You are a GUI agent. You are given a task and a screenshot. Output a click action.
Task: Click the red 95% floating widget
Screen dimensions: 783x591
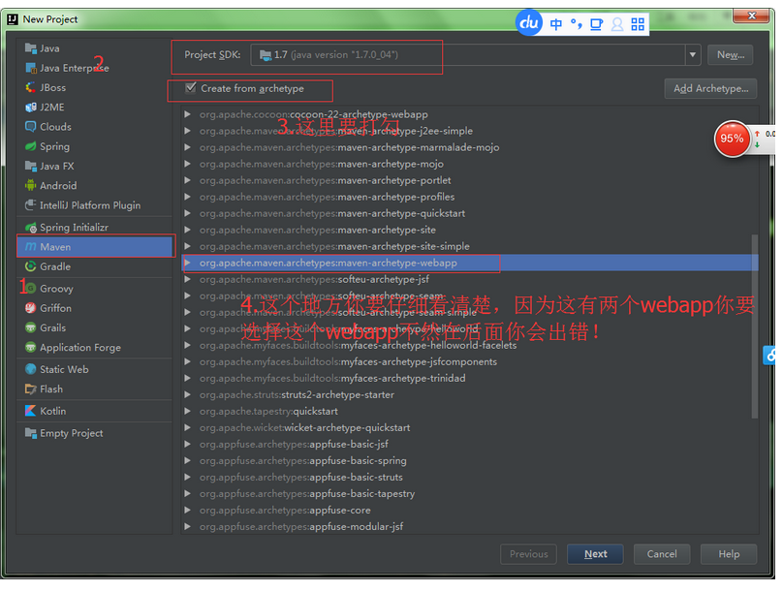pos(732,139)
